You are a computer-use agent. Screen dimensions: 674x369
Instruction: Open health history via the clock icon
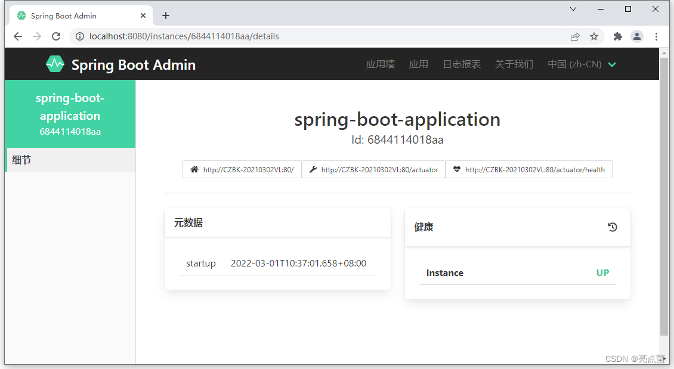612,227
